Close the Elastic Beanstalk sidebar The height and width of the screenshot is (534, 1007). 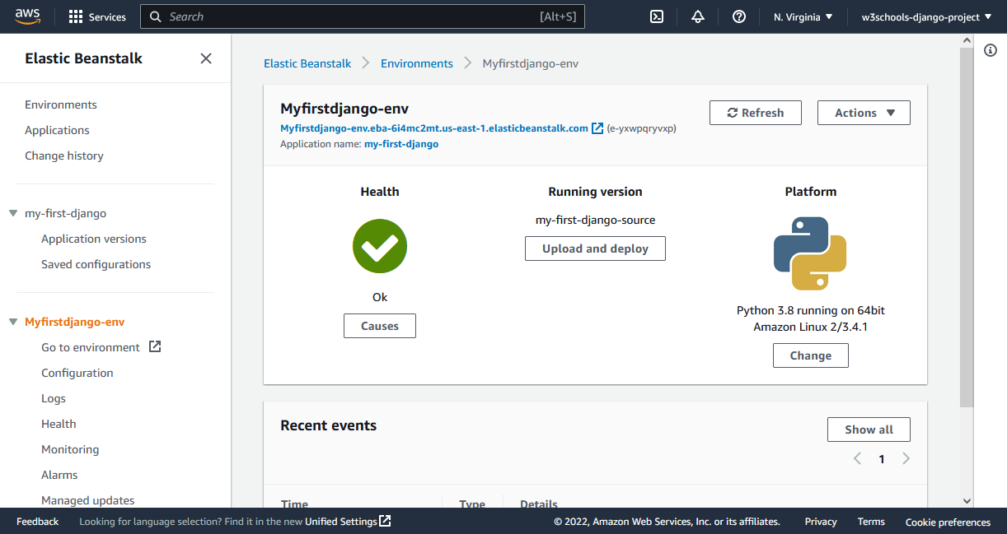click(206, 58)
